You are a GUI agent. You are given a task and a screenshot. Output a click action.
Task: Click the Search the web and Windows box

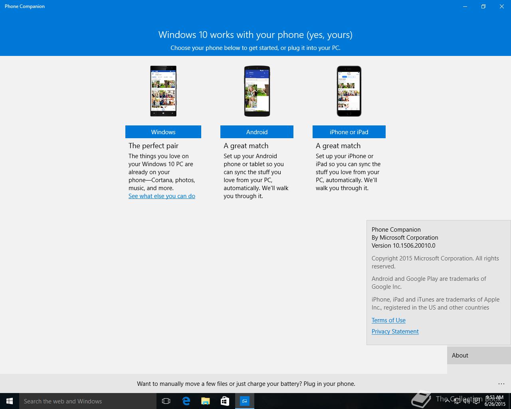point(88,401)
